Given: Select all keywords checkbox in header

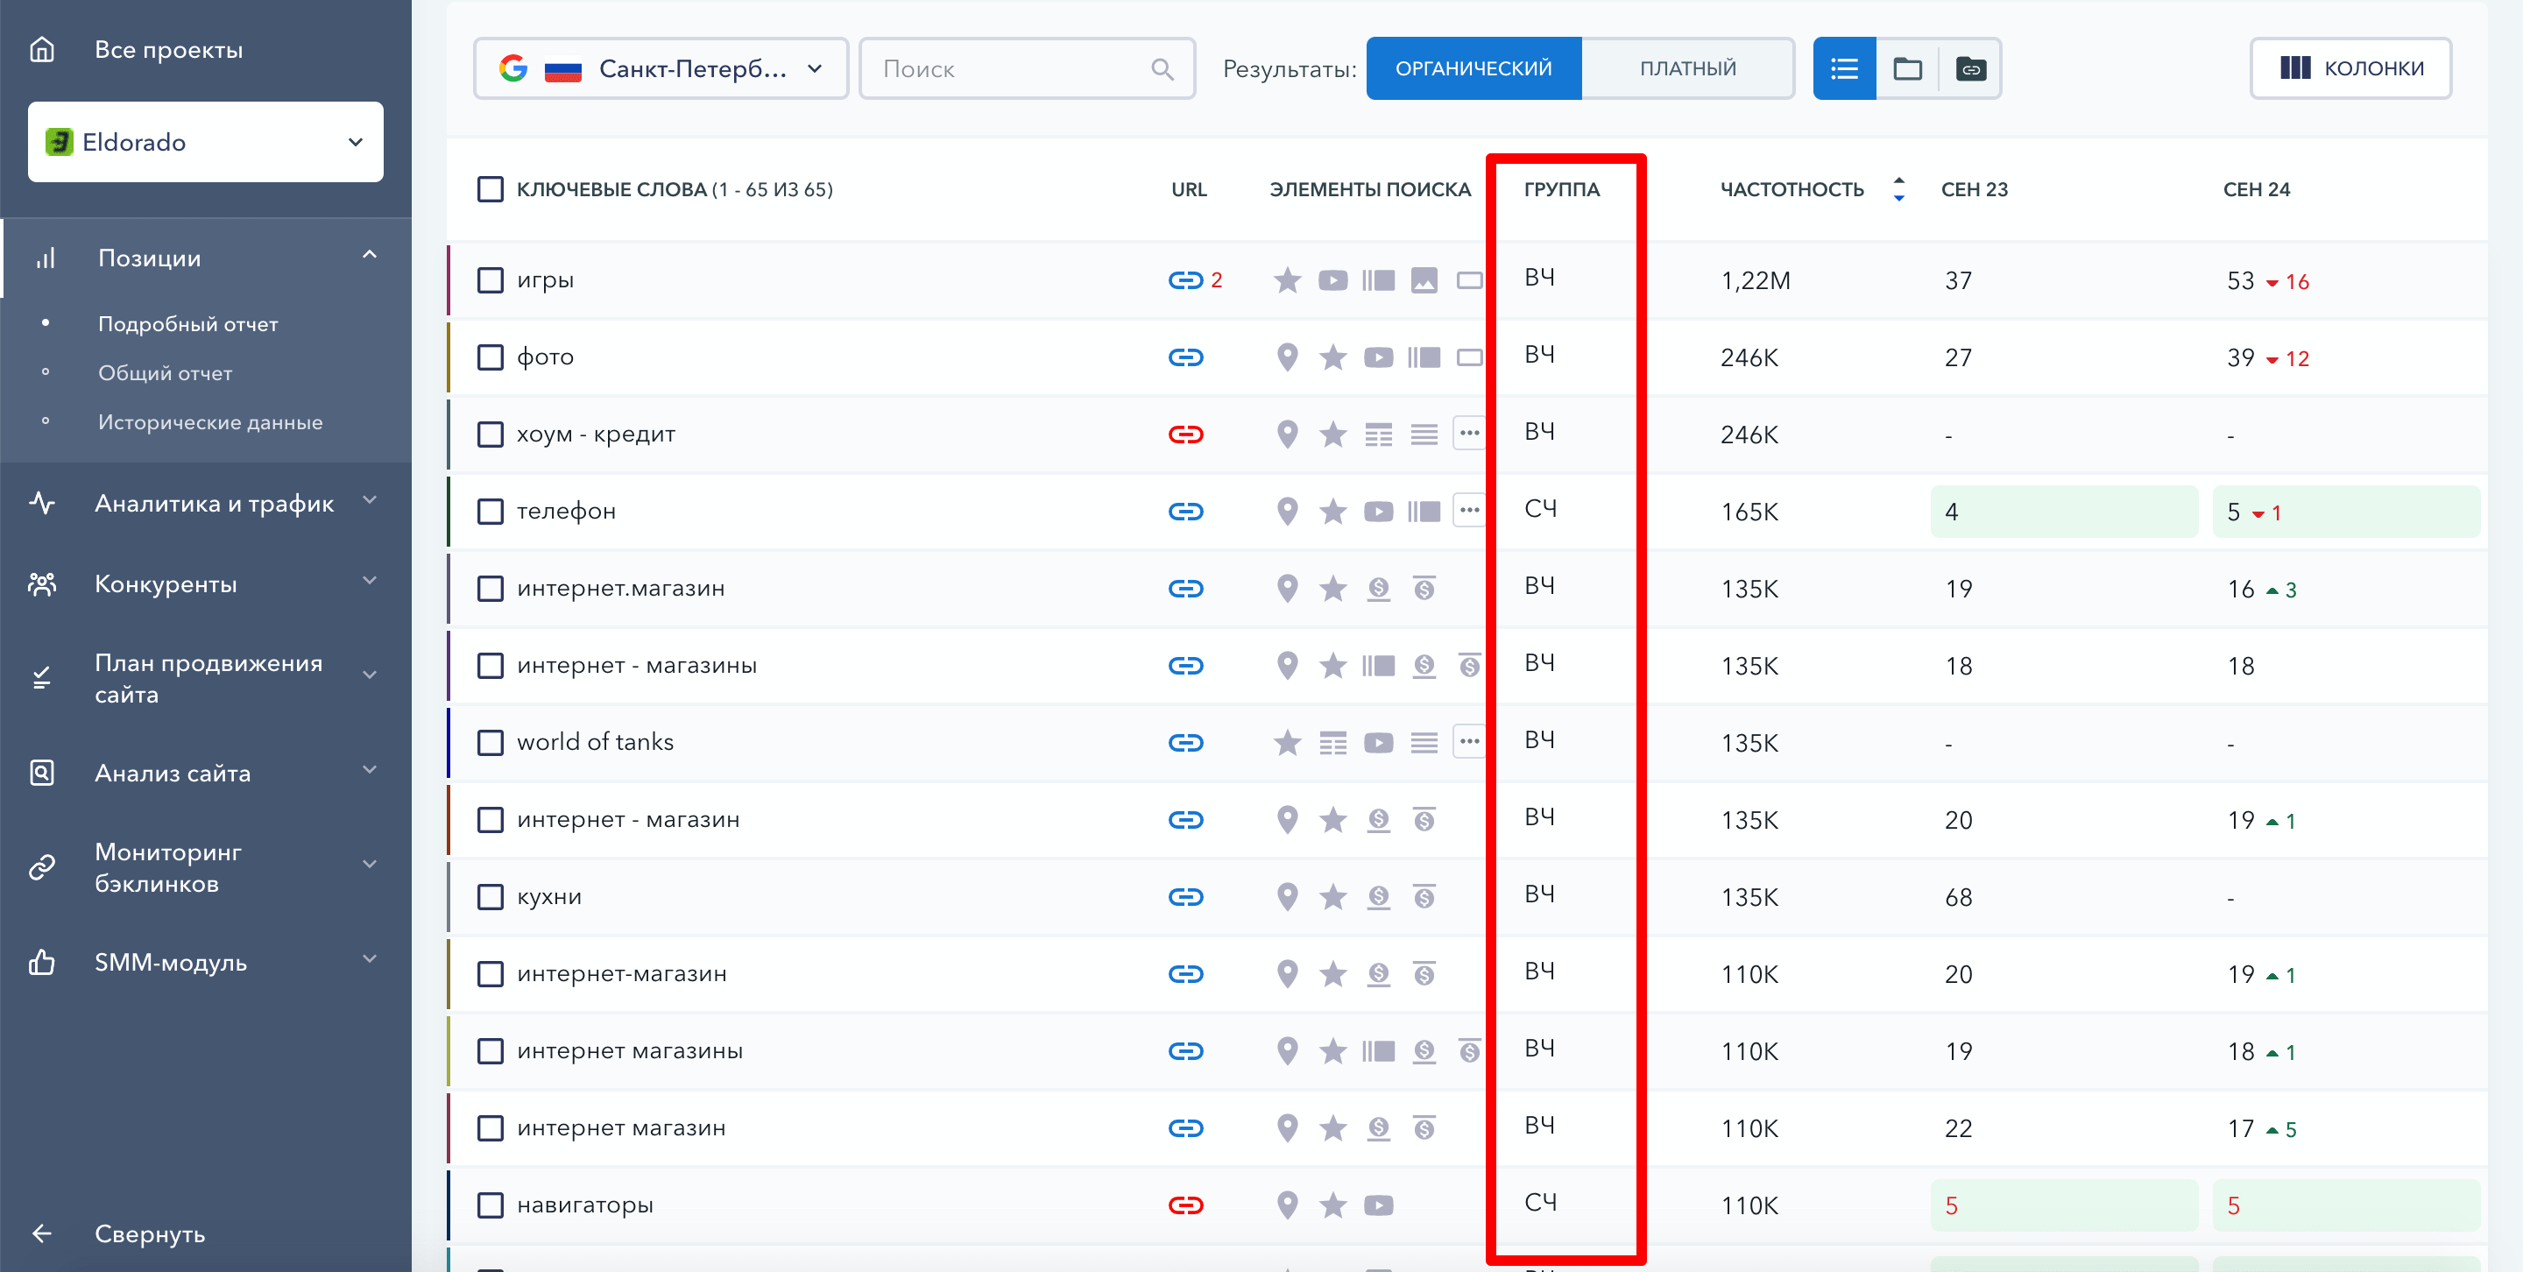Looking at the screenshot, I should [490, 189].
